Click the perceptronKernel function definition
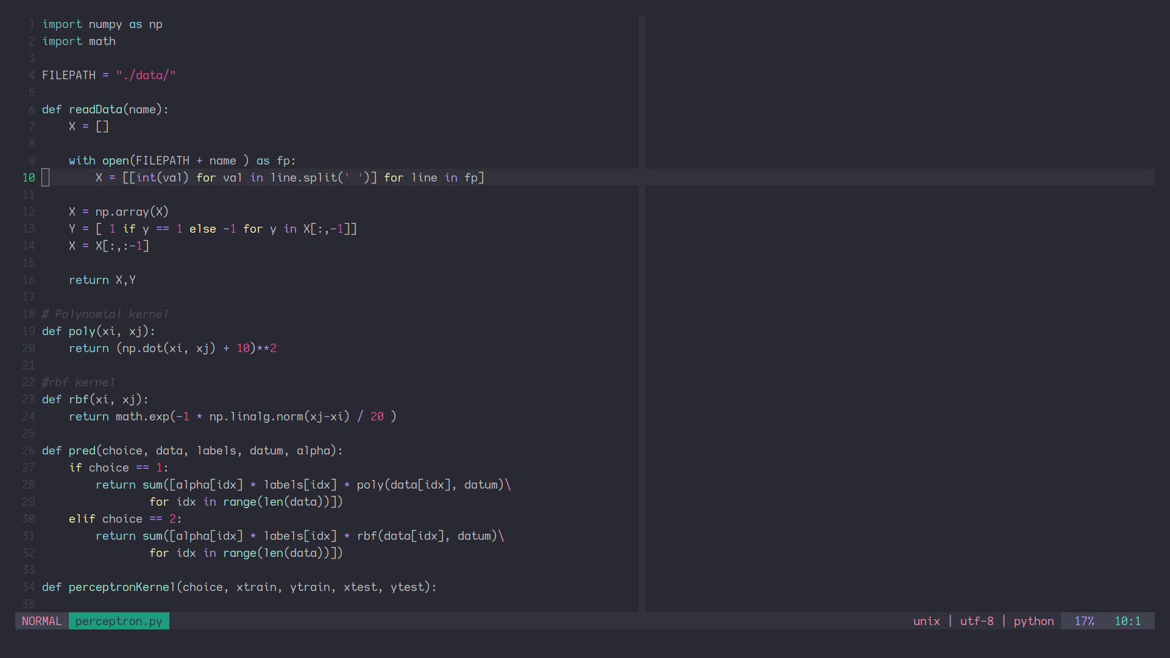Viewport: 1170px width, 658px height. click(122, 587)
